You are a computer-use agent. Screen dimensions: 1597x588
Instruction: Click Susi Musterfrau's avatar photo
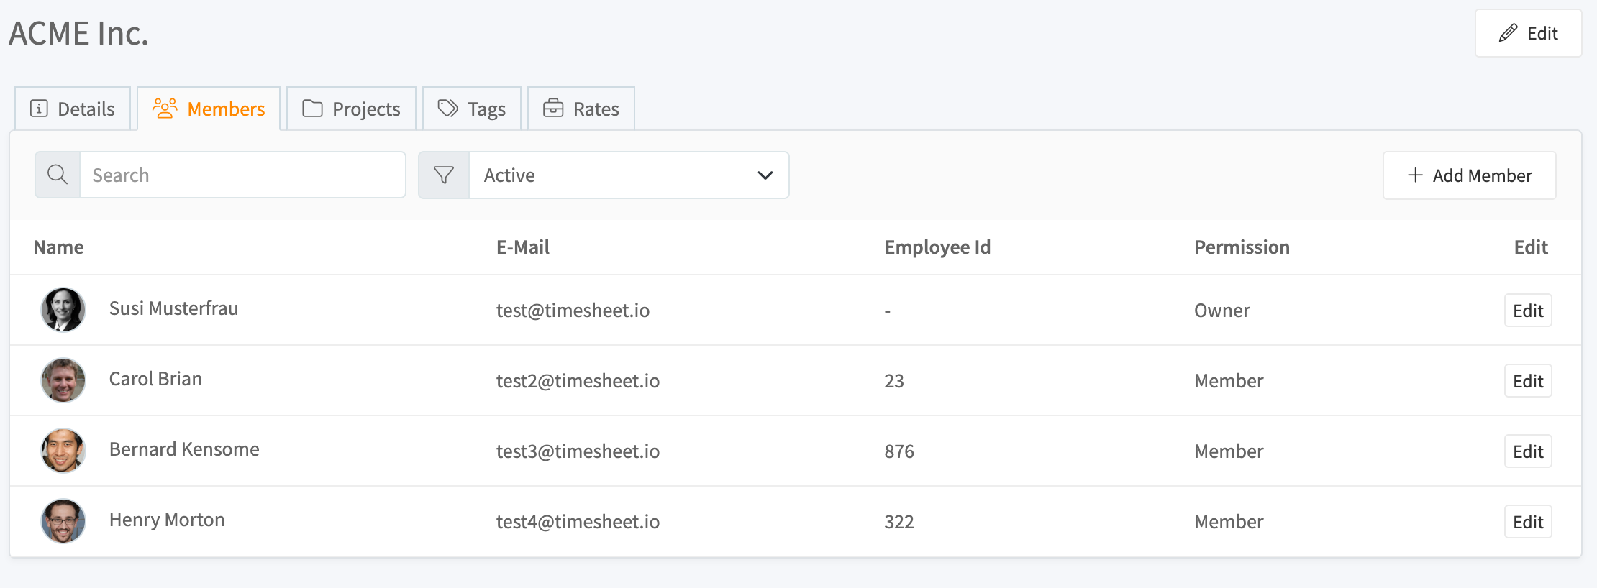[63, 310]
